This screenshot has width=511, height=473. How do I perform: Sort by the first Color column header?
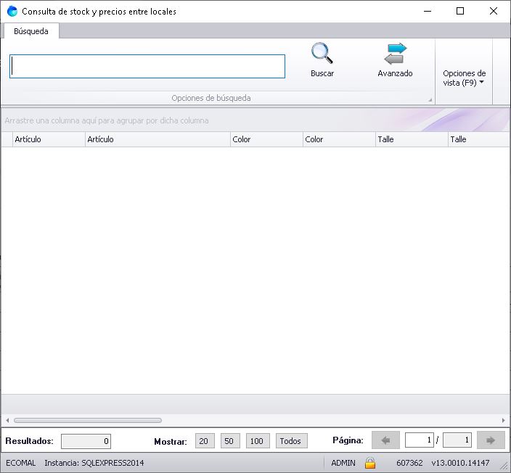point(266,139)
